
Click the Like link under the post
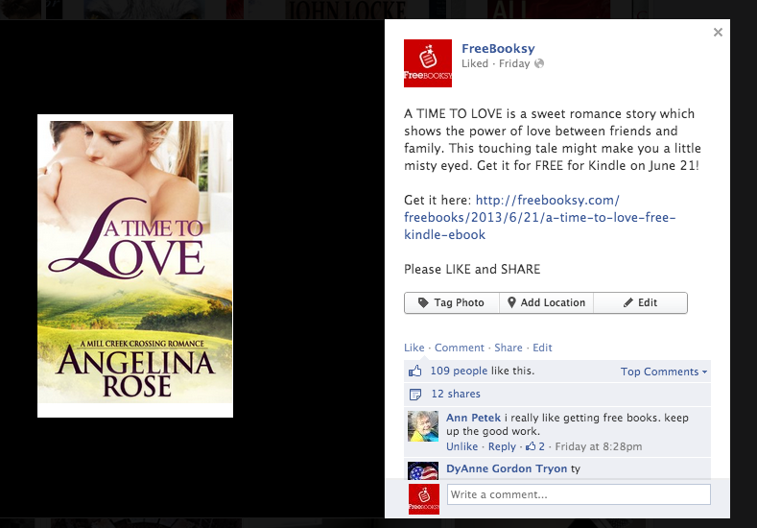[x=414, y=348]
